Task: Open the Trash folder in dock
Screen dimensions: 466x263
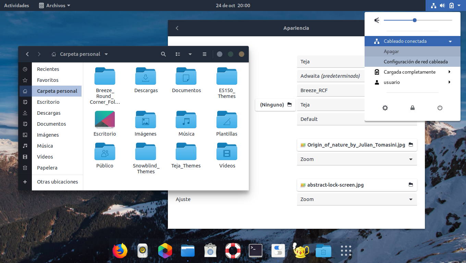Action: pos(323,251)
